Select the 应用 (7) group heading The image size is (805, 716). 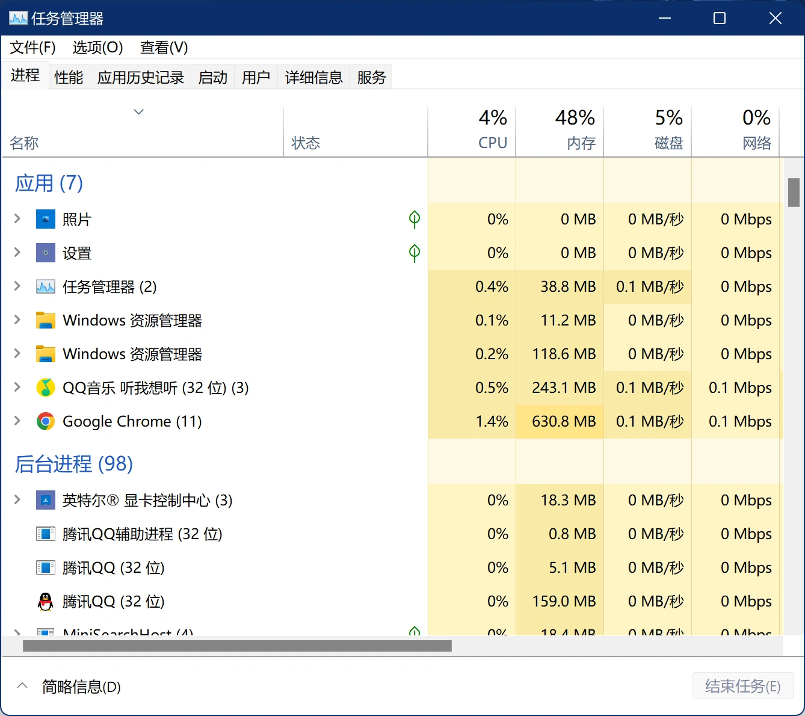(x=49, y=183)
